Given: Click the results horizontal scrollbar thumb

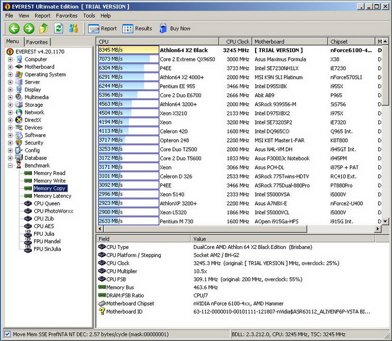Looking at the screenshot, I should 205,228.
